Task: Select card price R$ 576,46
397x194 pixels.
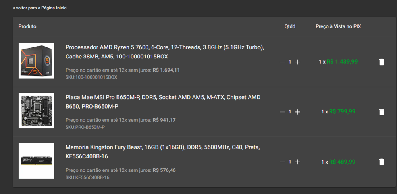Action: (164, 170)
